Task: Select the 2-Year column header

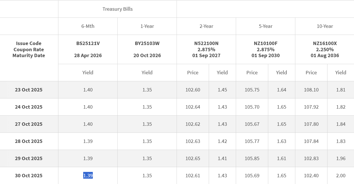Action: point(206,26)
